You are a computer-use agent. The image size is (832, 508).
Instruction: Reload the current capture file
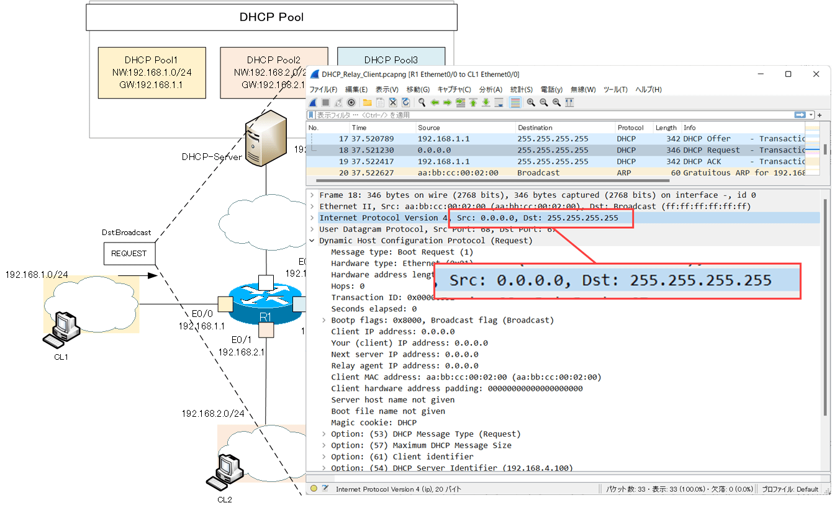pos(406,103)
